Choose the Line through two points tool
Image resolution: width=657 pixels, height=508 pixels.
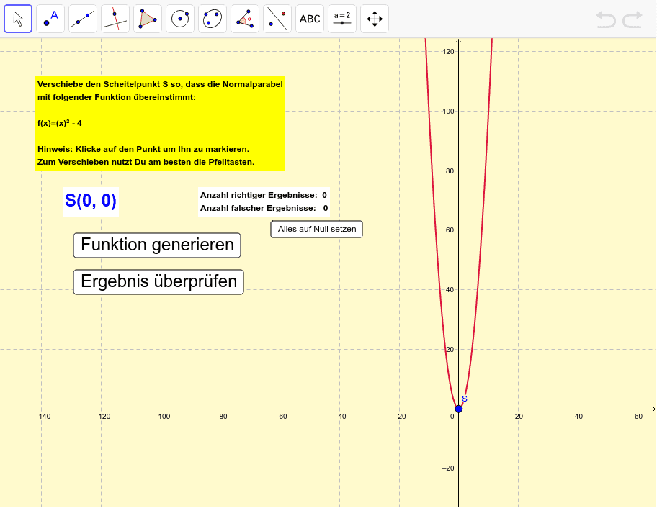(83, 19)
